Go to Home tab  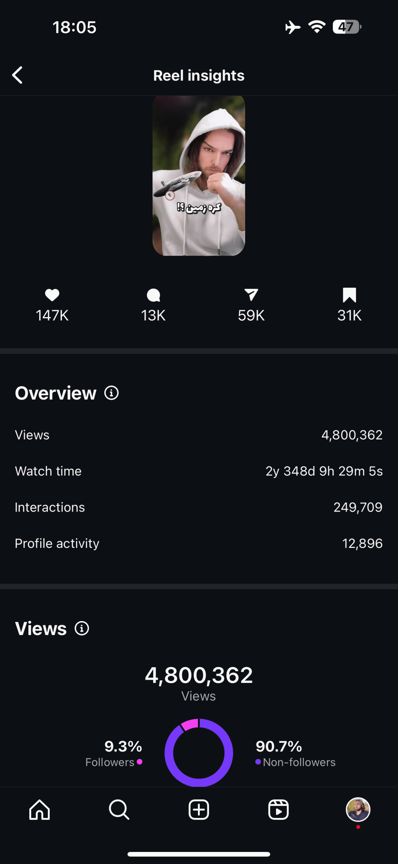pos(39,810)
